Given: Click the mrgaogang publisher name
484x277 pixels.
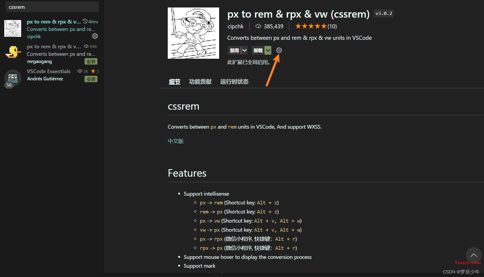Looking at the screenshot, I should [x=39, y=61].
